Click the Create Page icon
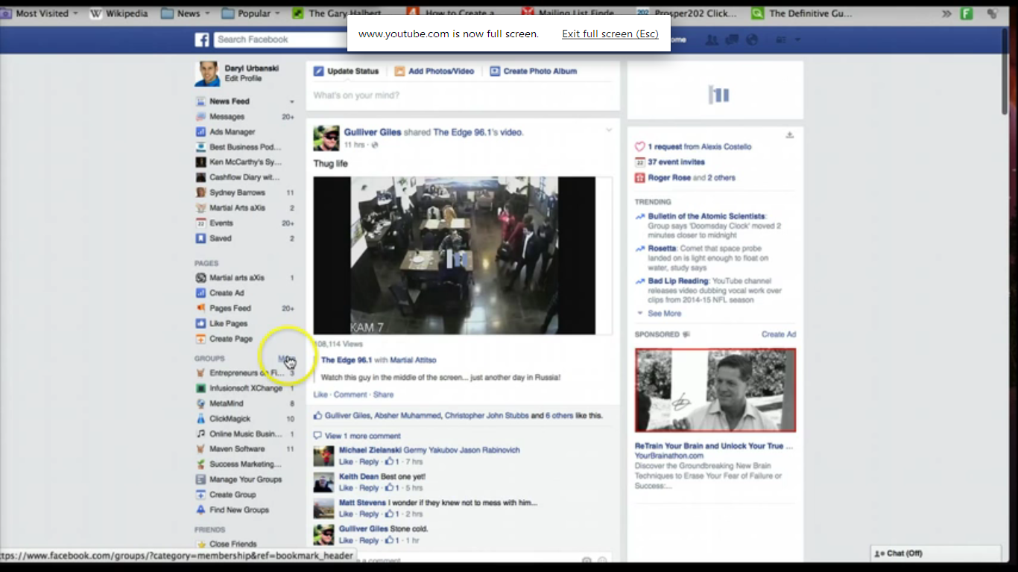Image resolution: width=1018 pixels, height=572 pixels. point(200,339)
